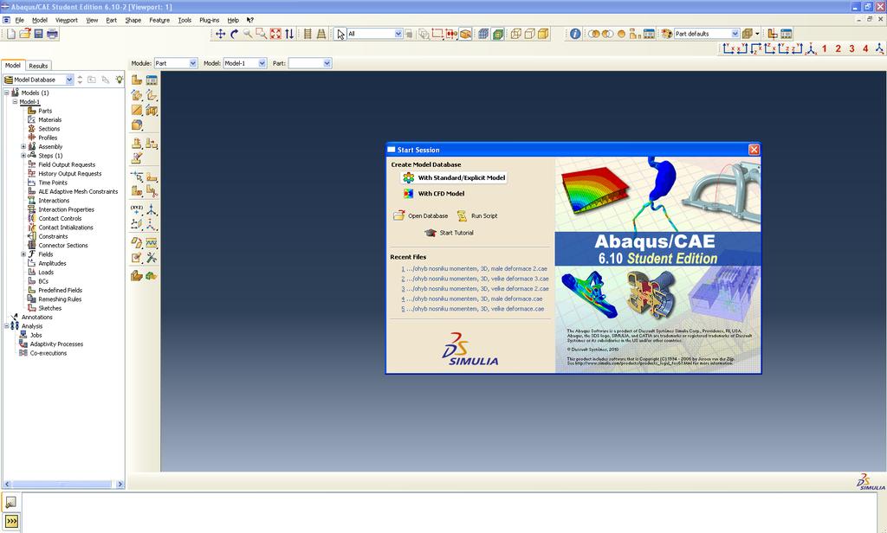The height and width of the screenshot is (533, 887).
Task: Select the Rotate View tool
Action: click(x=234, y=34)
